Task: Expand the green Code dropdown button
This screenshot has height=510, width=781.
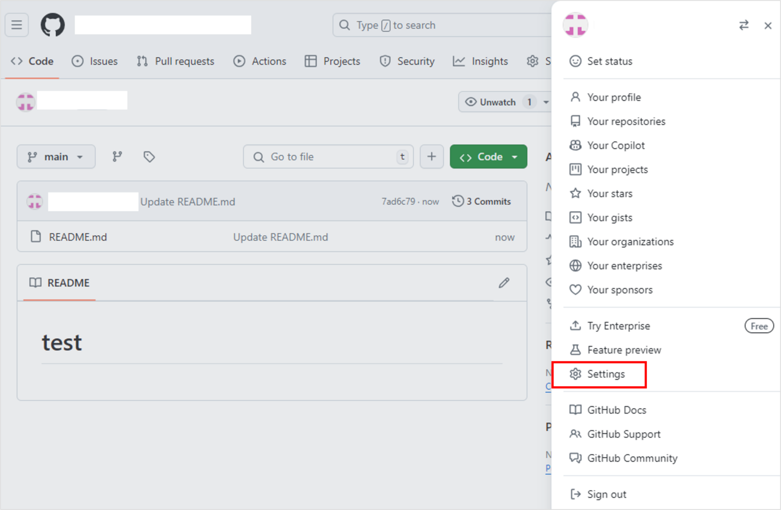Action: [x=488, y=156]
